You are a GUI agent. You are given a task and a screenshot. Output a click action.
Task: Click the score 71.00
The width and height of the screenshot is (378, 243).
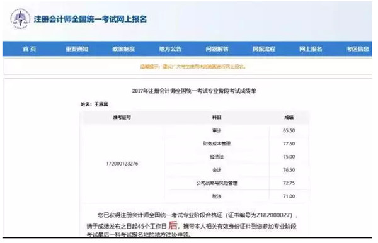coord(289,196)
